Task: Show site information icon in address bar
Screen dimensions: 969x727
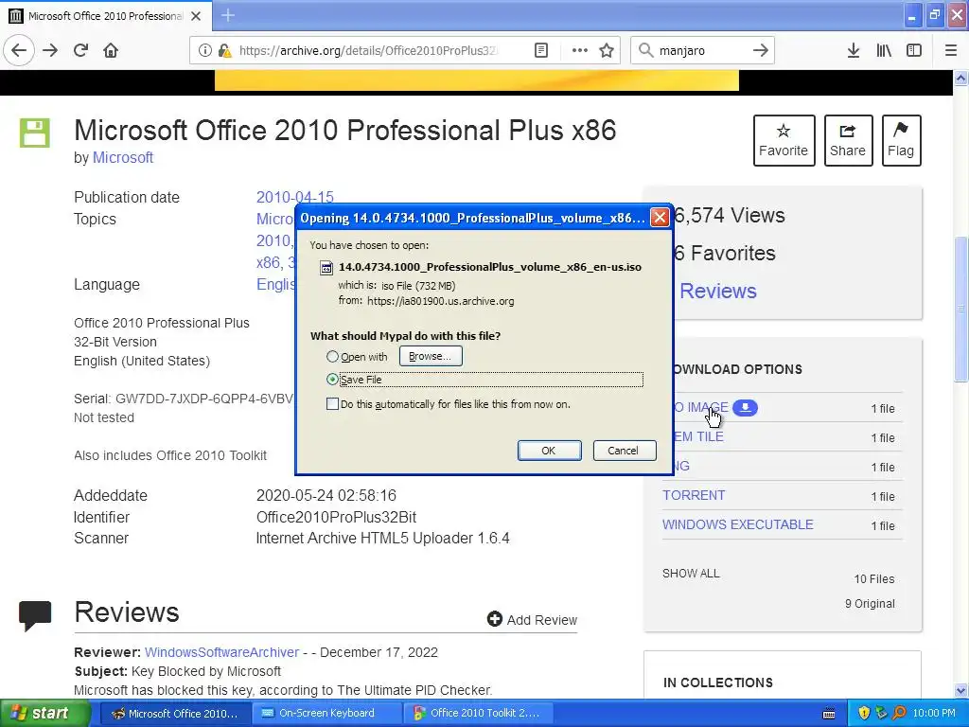Action: click(x=204, y=50)
